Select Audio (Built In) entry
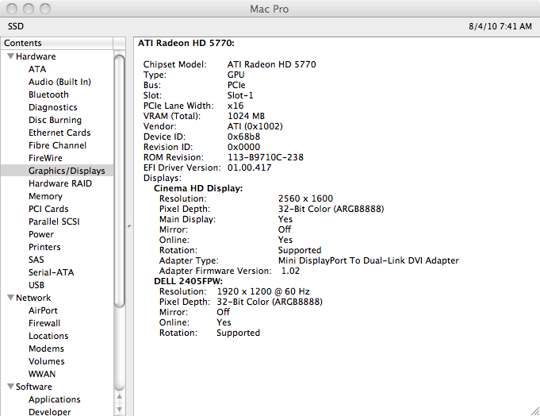 click(x=59, y=82)
